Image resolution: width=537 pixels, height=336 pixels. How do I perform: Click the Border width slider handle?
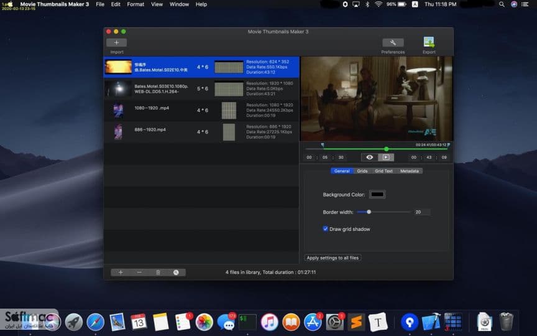[369, 212]
